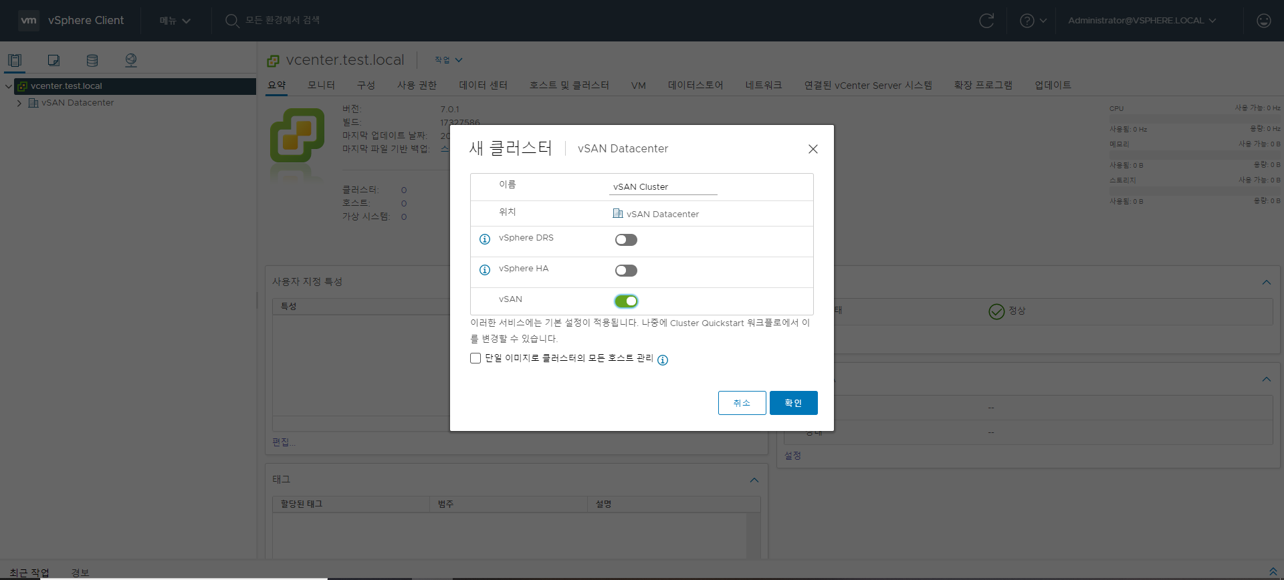Open the VMs and Templates inventory icon
The height and width of the screenshot is (580, 1284).
(x=53, y=60)
